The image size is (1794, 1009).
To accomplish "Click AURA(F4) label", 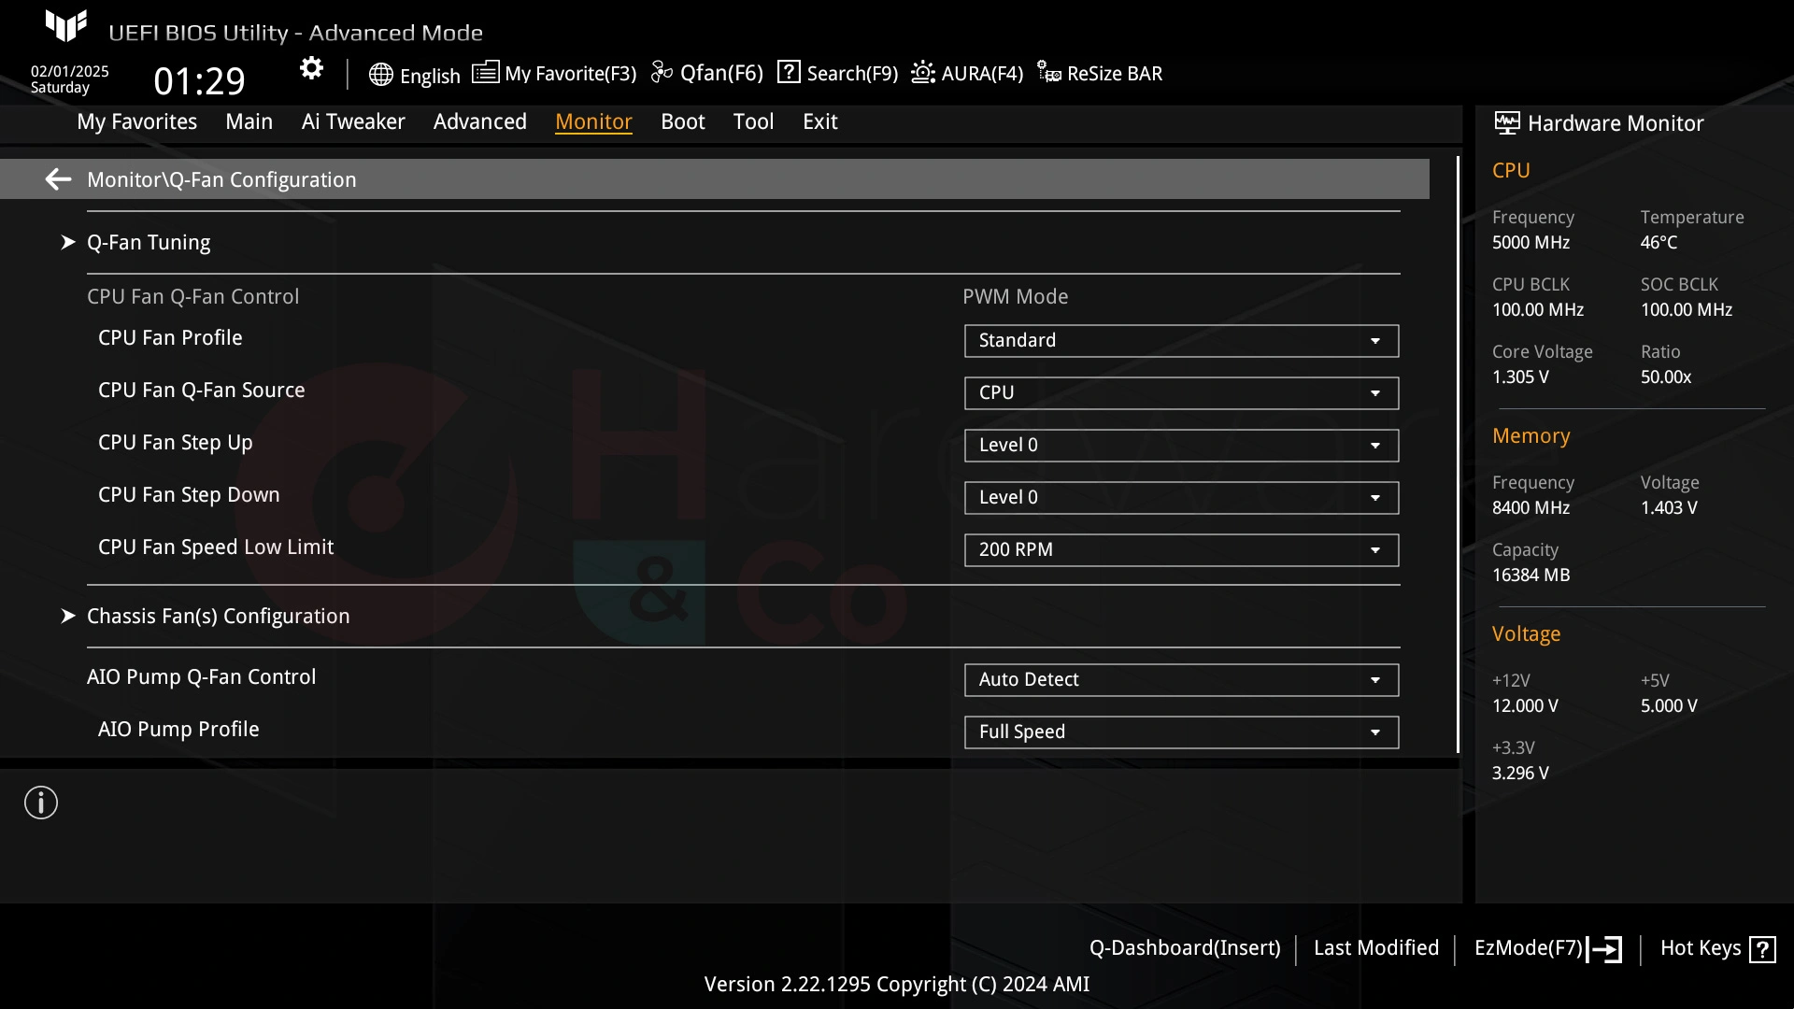I will (982, 74).
